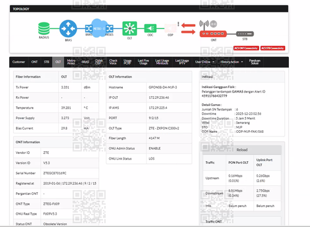
Task: Click the Status ONT Obsolete Version value
Action: pos(55,224)
